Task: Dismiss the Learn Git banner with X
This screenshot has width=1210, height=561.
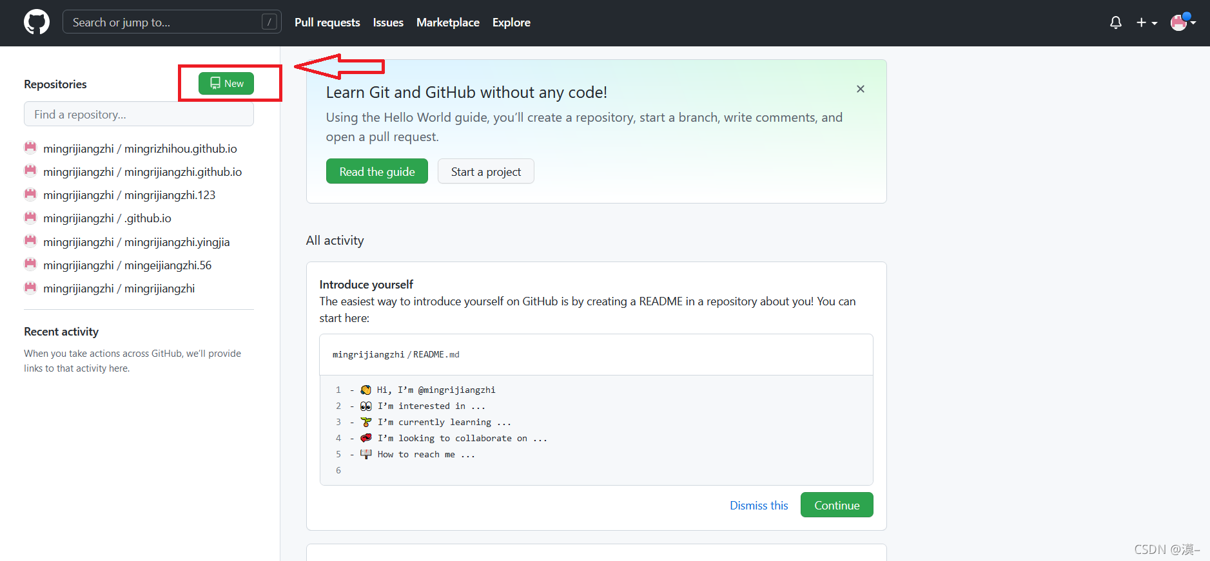Action: [861, 89]
